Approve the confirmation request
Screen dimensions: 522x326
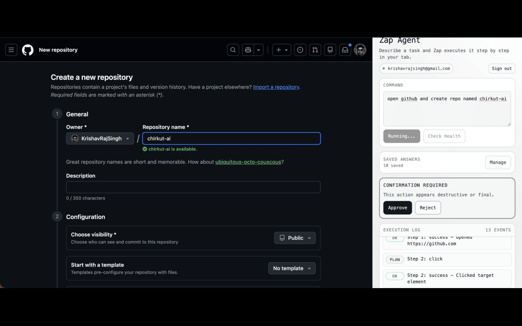398,208
